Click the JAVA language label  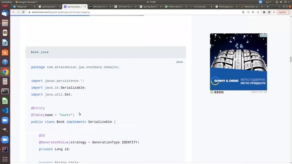[179, 62]
